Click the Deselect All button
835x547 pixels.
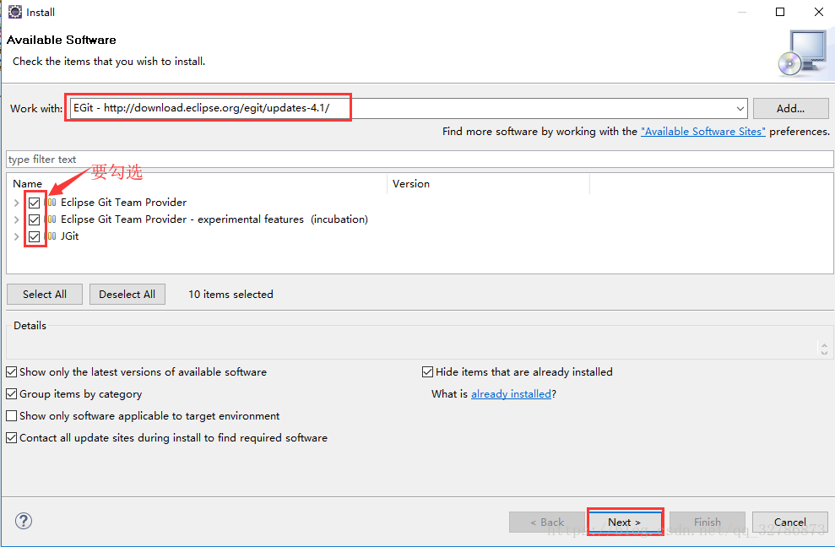point(127,294)
